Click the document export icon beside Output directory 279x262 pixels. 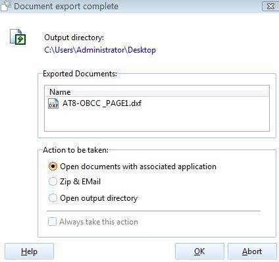click(x=18, y=36)
